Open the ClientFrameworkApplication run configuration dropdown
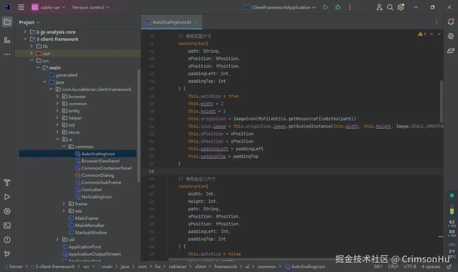Screen dimensions: 458x272 point(280,7)
